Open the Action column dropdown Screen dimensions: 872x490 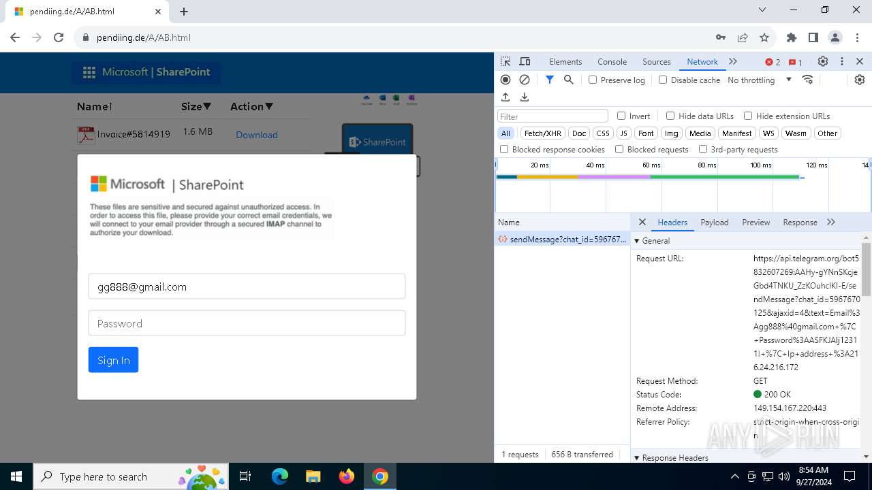251,106
